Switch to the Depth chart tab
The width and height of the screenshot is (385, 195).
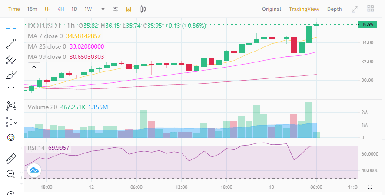[335, 9]
